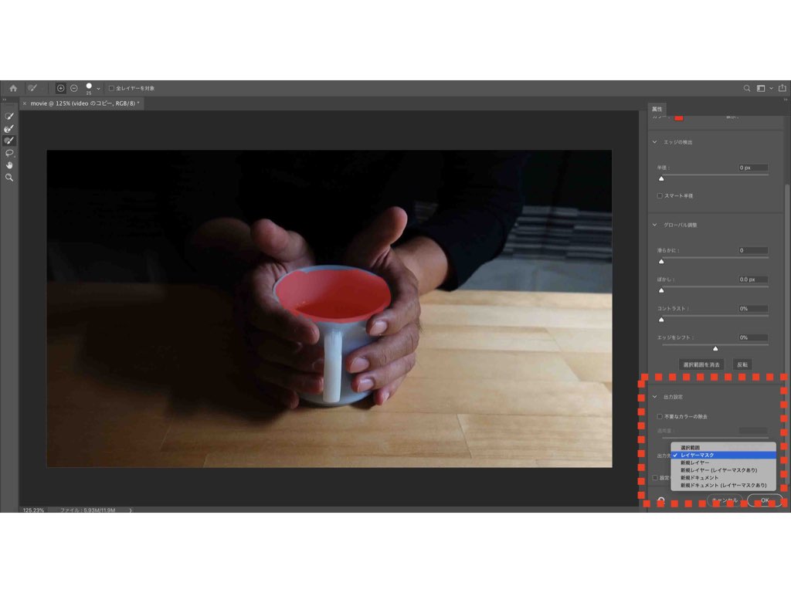
Task: Enable the スマート半径 checkbox
Action: point(660,195)
